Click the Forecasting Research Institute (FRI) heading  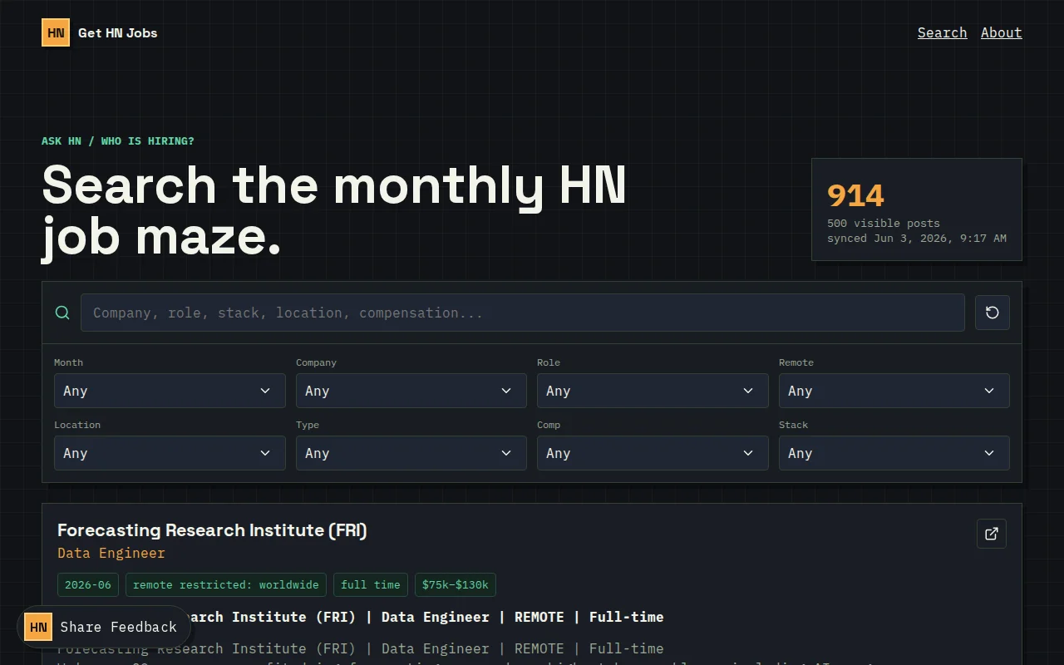[x=212, y=530]
